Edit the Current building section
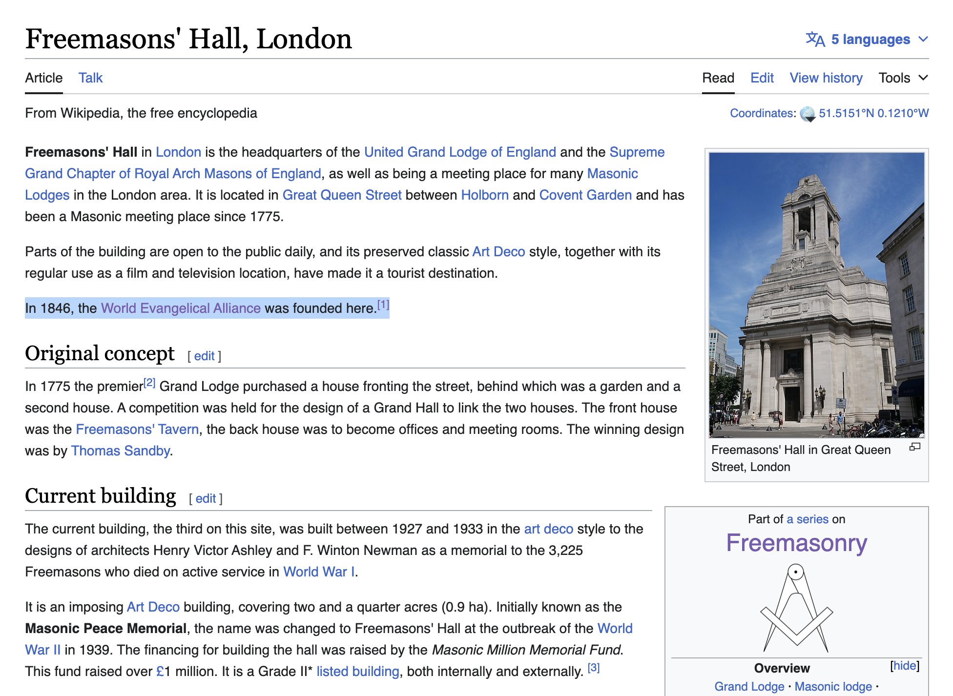This screenshot has height=696, width=953. (206, 498)
